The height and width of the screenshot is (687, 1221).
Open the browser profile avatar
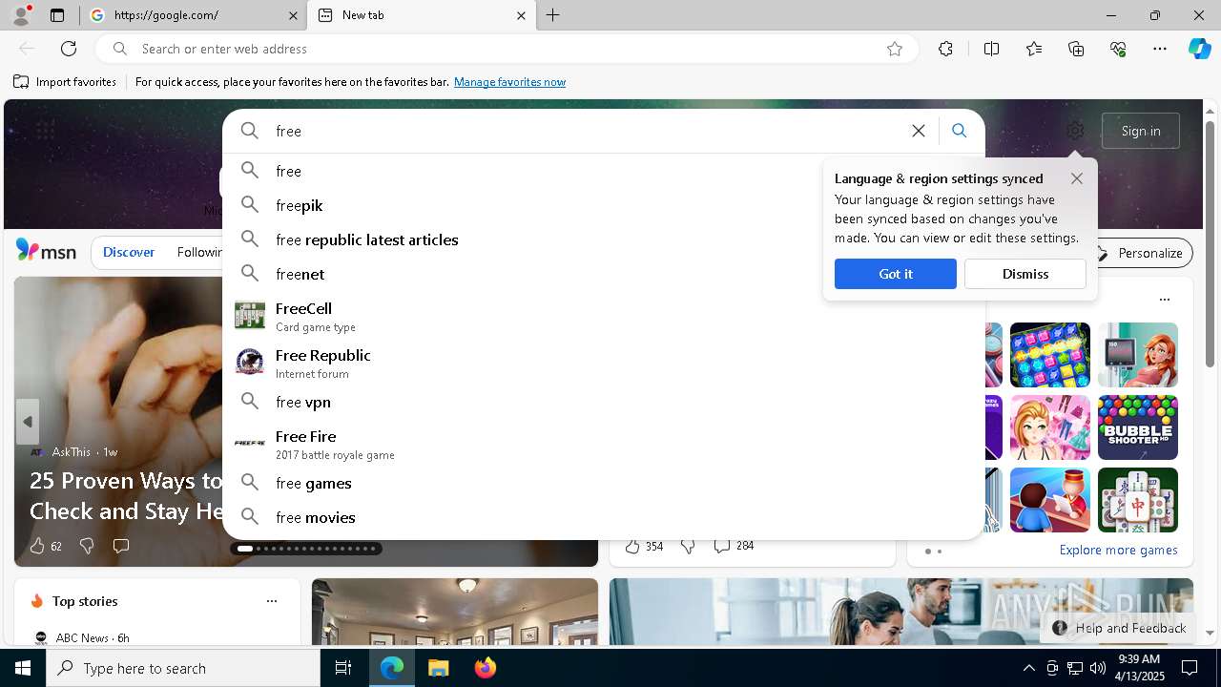(x=21, y=15)
